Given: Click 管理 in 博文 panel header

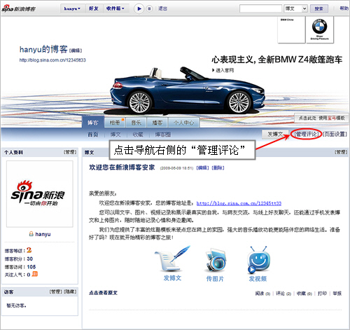Looking at the screenshot, I should tap(341, 152).
